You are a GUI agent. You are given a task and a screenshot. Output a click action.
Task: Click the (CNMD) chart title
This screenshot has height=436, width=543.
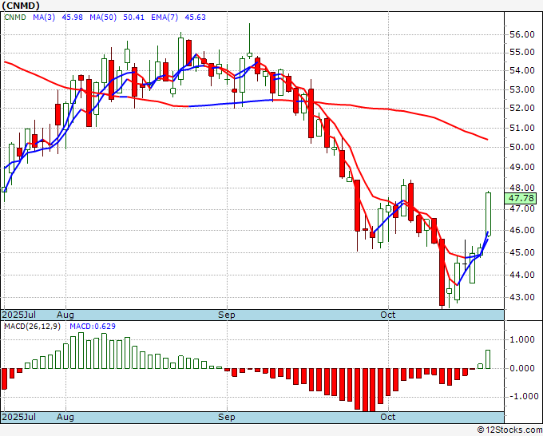pyautogui.click(x=21, y=6)
